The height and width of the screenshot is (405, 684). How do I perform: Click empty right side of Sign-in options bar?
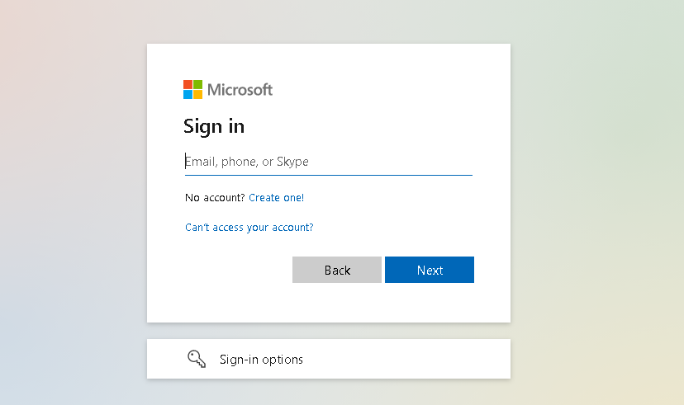[x=430, y=360]
